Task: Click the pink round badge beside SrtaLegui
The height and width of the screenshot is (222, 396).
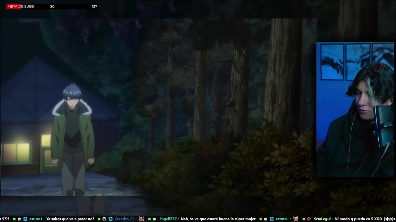Action: click(x=309, y=219)
